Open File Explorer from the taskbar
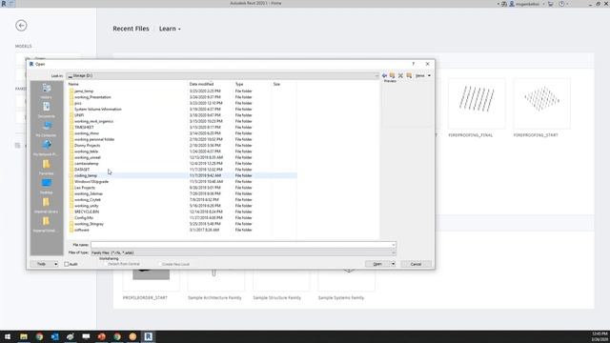Screen dimensions: 610x343 (x=24, y=336)
